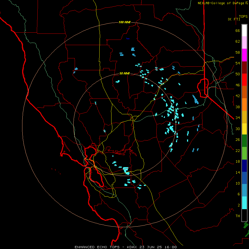
Task: Click the KDAX radar site identifier
Action: (132, 247)
